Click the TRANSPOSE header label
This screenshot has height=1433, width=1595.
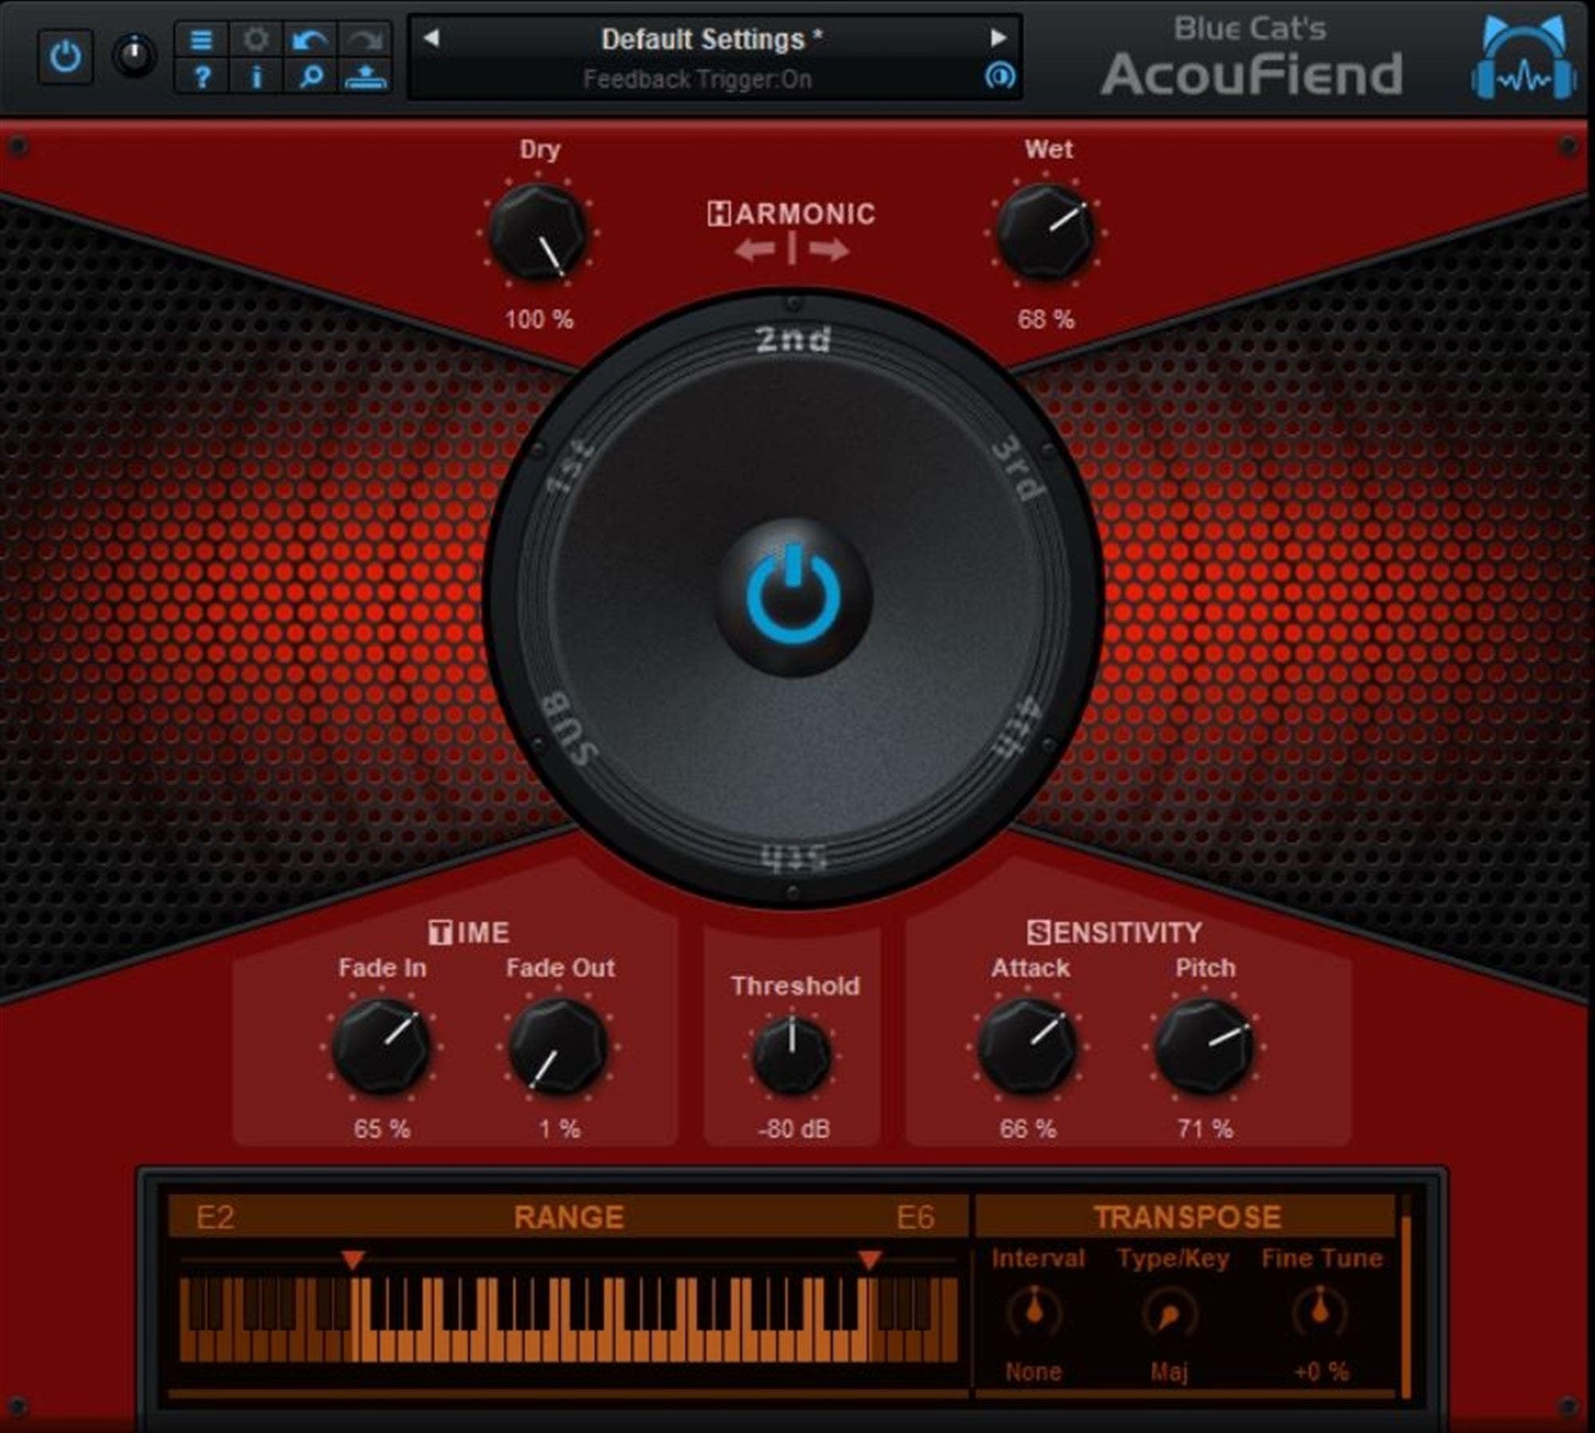pos(1187,1218)
